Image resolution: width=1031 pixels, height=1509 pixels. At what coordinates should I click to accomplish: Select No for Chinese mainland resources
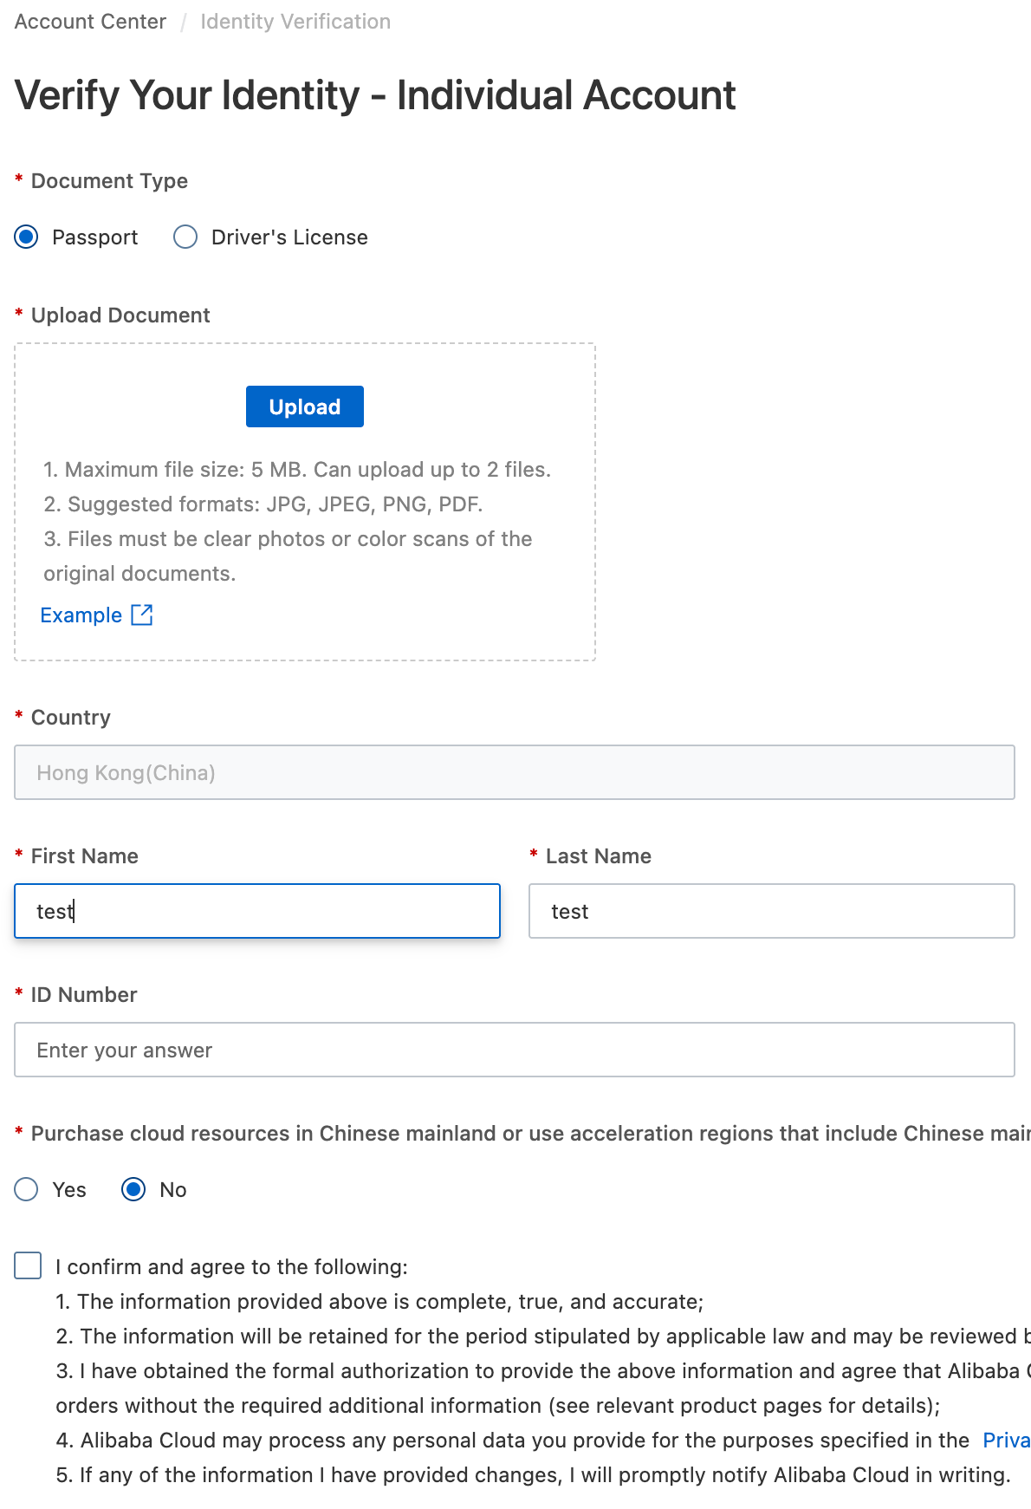134,1189
